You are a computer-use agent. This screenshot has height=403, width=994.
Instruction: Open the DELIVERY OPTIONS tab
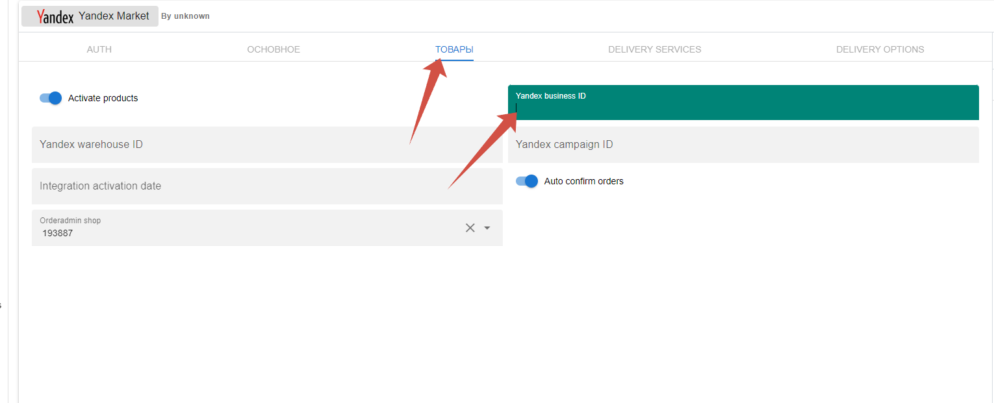click(x=880, y=49)
